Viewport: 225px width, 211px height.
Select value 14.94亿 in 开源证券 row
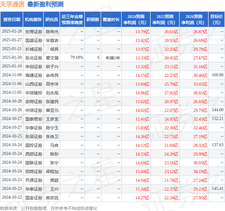142,180
